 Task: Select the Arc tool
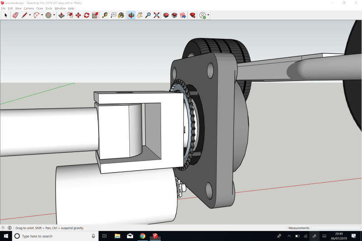coord(37,15)
